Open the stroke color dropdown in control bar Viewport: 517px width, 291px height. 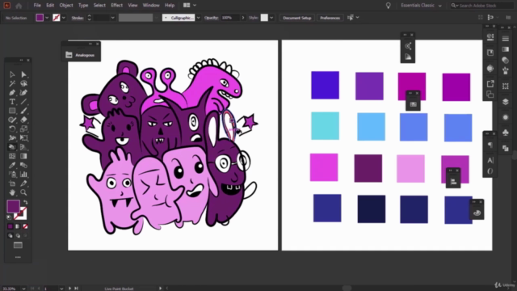pos(63,18)
